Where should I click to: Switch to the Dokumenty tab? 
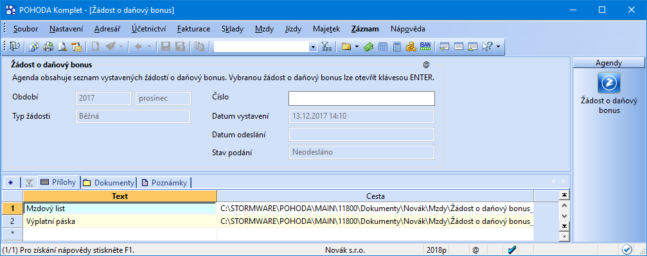tap(109, 183)
